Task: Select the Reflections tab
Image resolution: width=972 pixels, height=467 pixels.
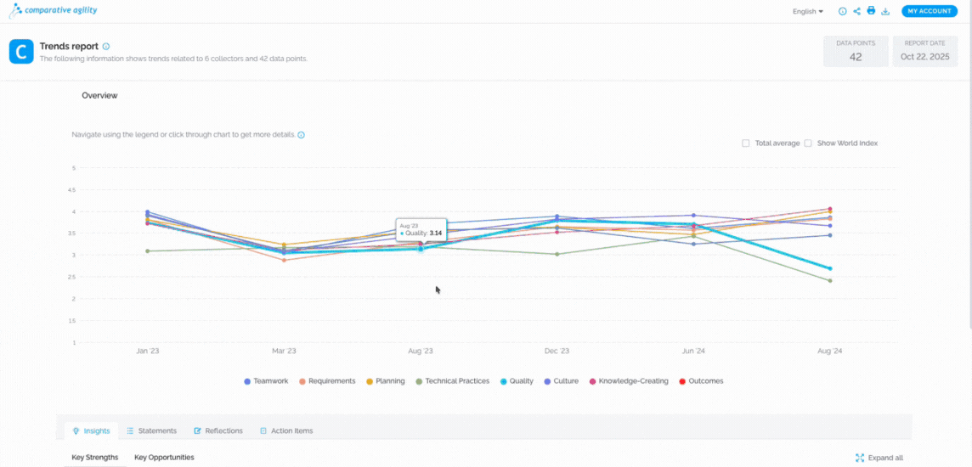Action: coord(218,430)
